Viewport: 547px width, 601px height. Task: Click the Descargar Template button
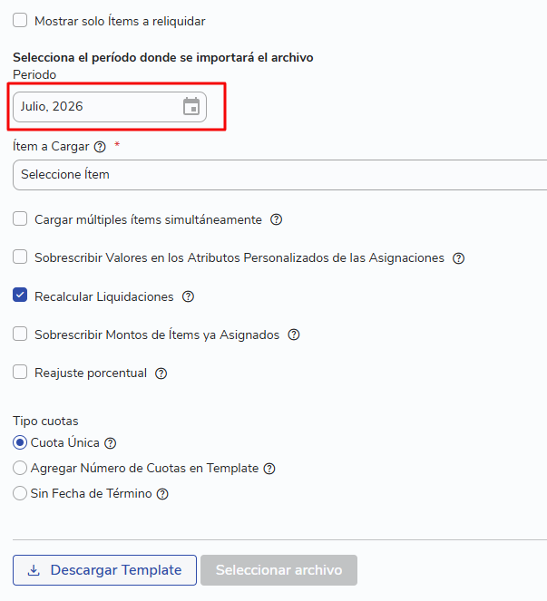[104, 570]
